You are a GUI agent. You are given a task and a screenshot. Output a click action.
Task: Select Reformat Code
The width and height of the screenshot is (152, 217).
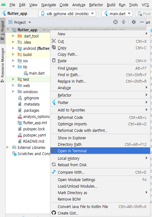(x=100, y=117)
